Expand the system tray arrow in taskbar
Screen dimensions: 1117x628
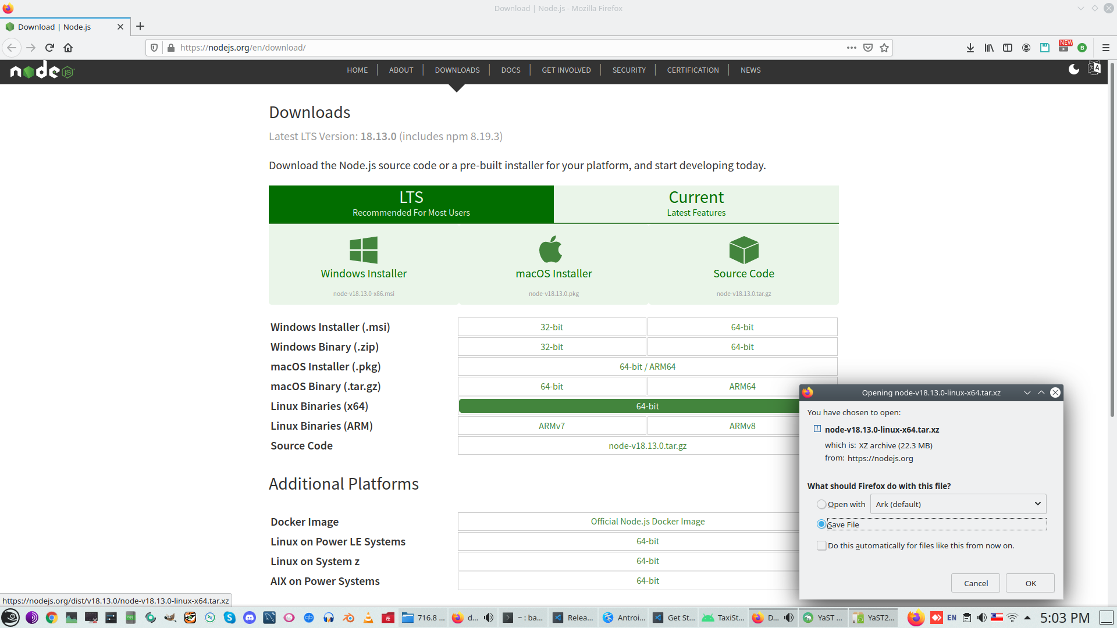pyautogui.click(x=1027, y=618)
